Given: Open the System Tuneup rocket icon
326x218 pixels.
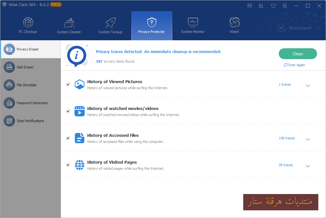Looking at the screenshot, I should click(110, 22).
